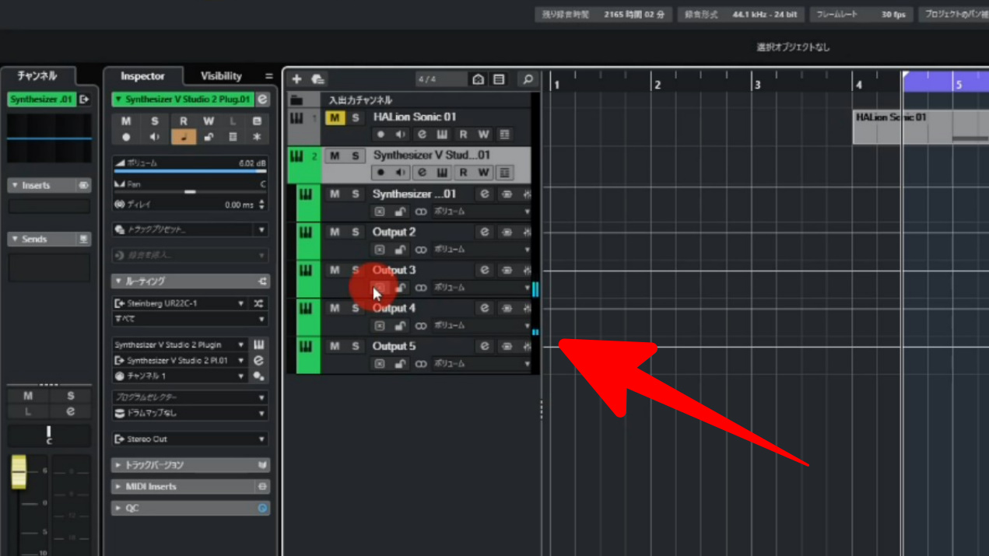Open Edit Channel Settings for Output 2

click(484, 232)
